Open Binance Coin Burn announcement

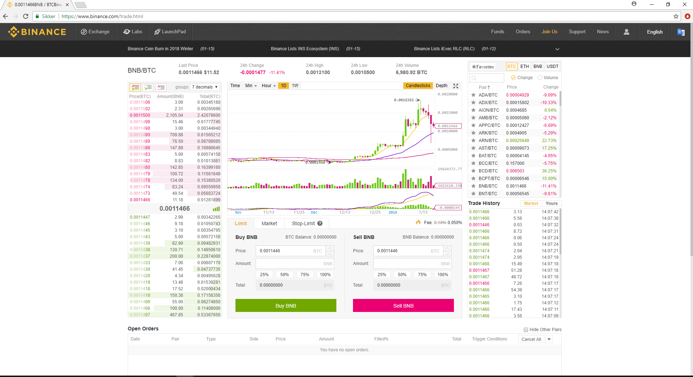point(160,49)
